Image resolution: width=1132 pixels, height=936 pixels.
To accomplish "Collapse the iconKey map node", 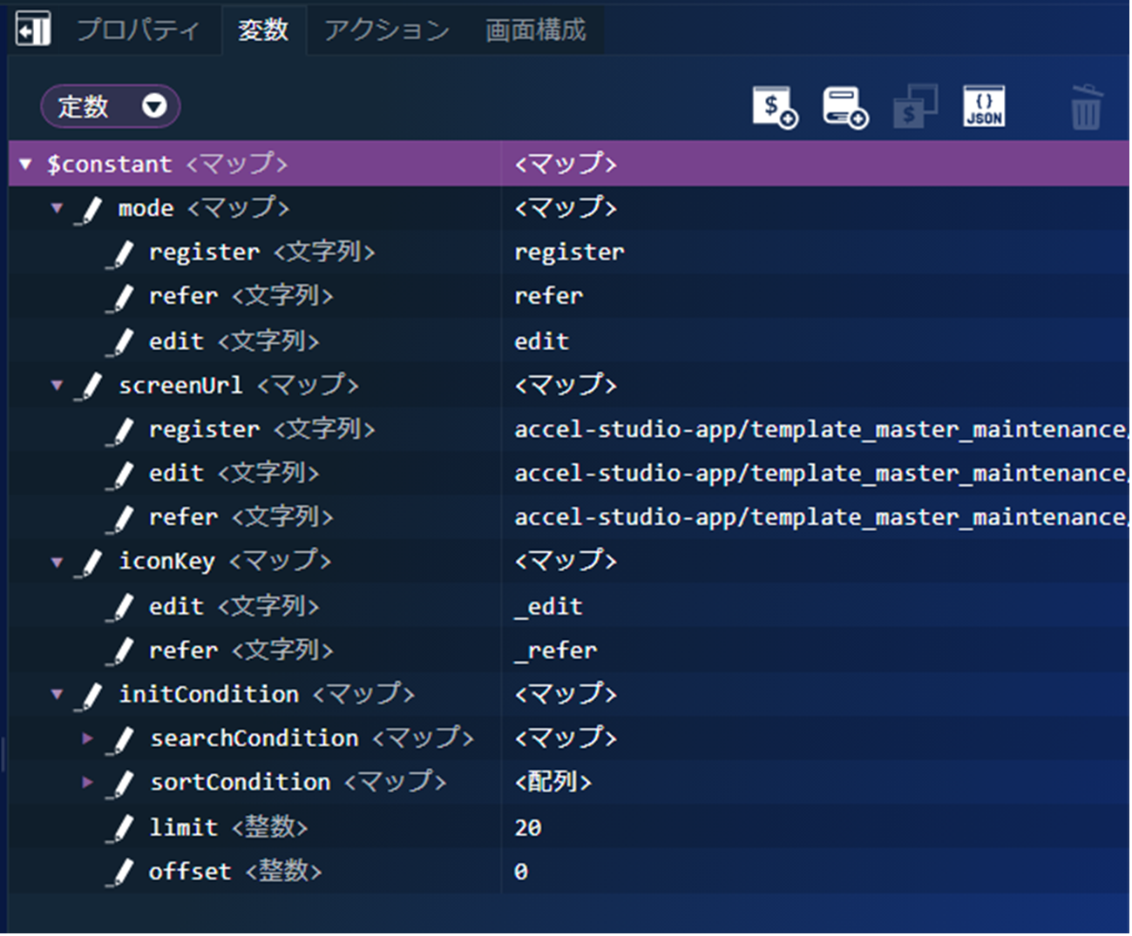I will click(58, 562).
